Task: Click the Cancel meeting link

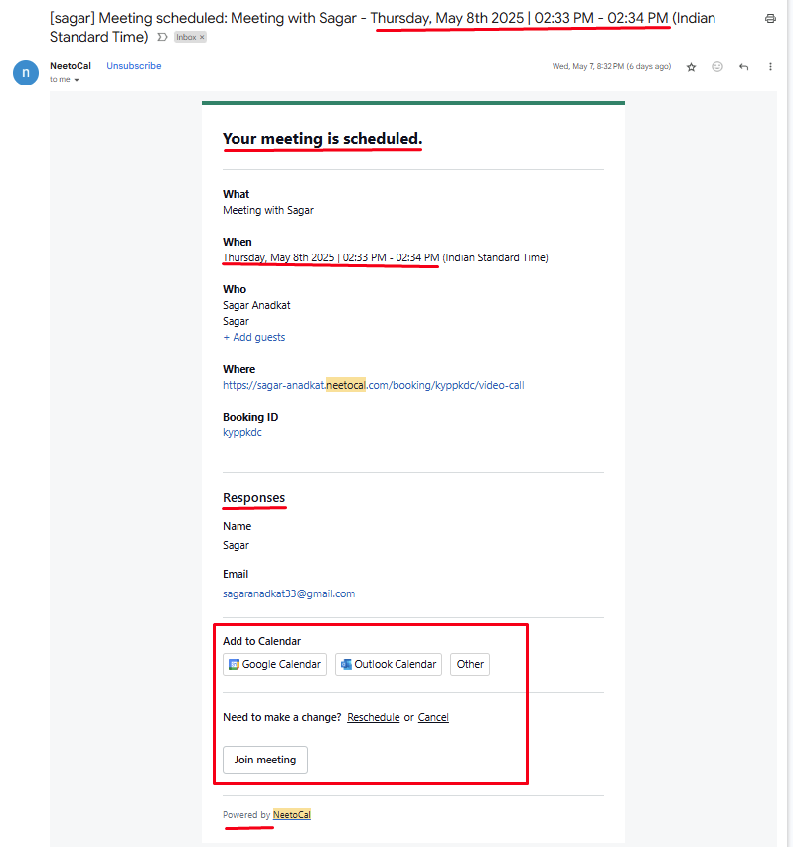Action: pyautogui.click(x=433, y=717)
